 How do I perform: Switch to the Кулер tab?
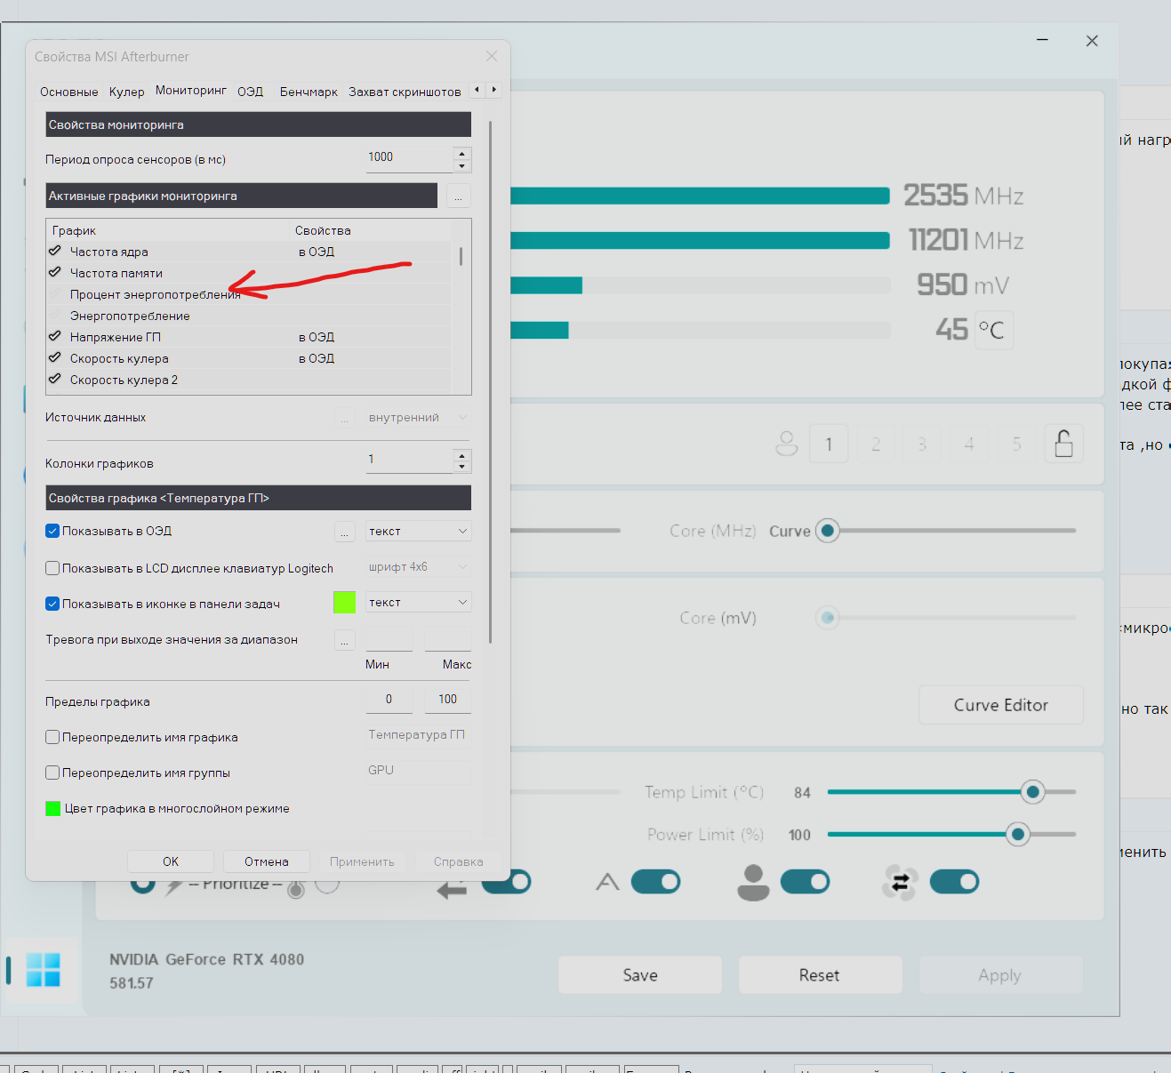pyautogui.click(x=127, y=92)
